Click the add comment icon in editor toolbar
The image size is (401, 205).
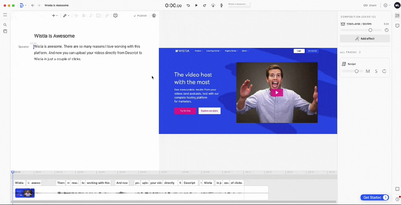tap(115, 15)
